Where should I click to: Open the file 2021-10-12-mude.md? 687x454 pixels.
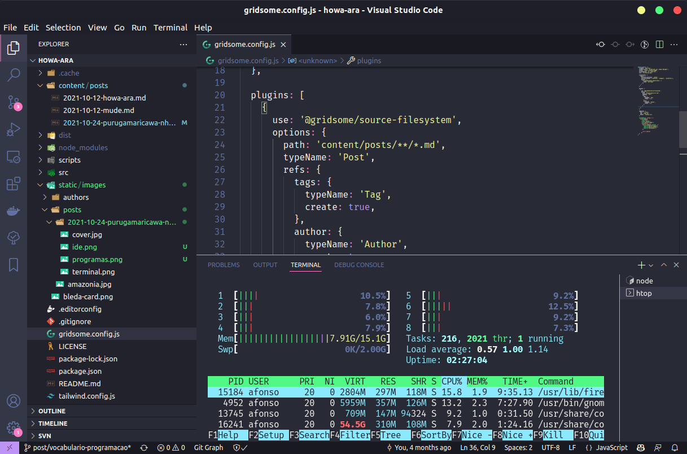(x=98, y=110)
